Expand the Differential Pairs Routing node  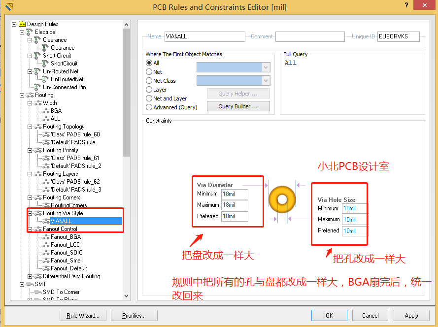(30, 276)
